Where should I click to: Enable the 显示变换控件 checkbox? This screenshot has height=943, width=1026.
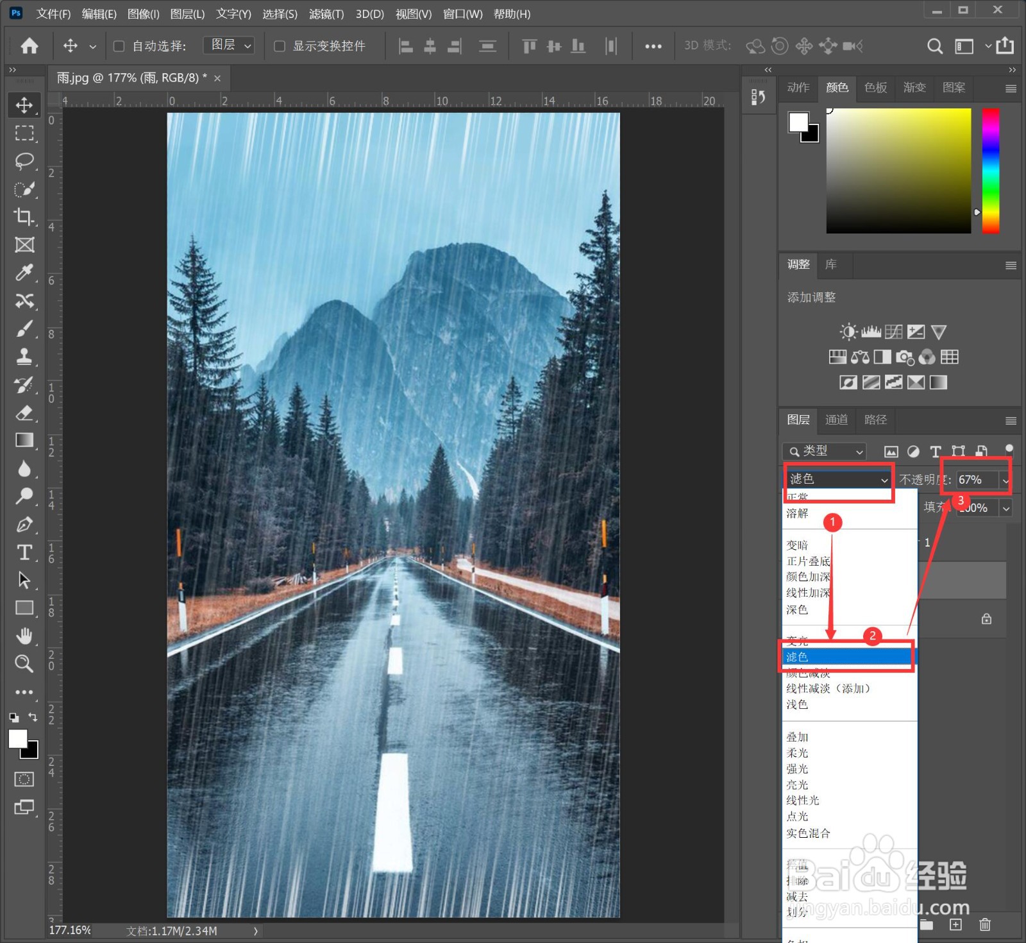click(280, 46)
